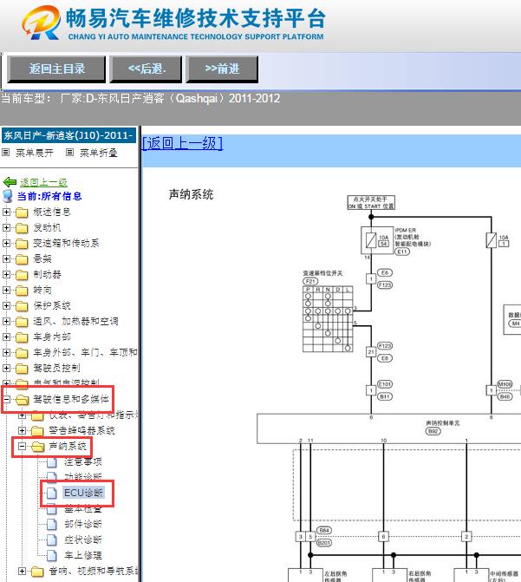This screenshot has width=521, height=582.
Task: Select the 声纳系统 folder label
Action: pyautogui.click(x=68, y=446)
